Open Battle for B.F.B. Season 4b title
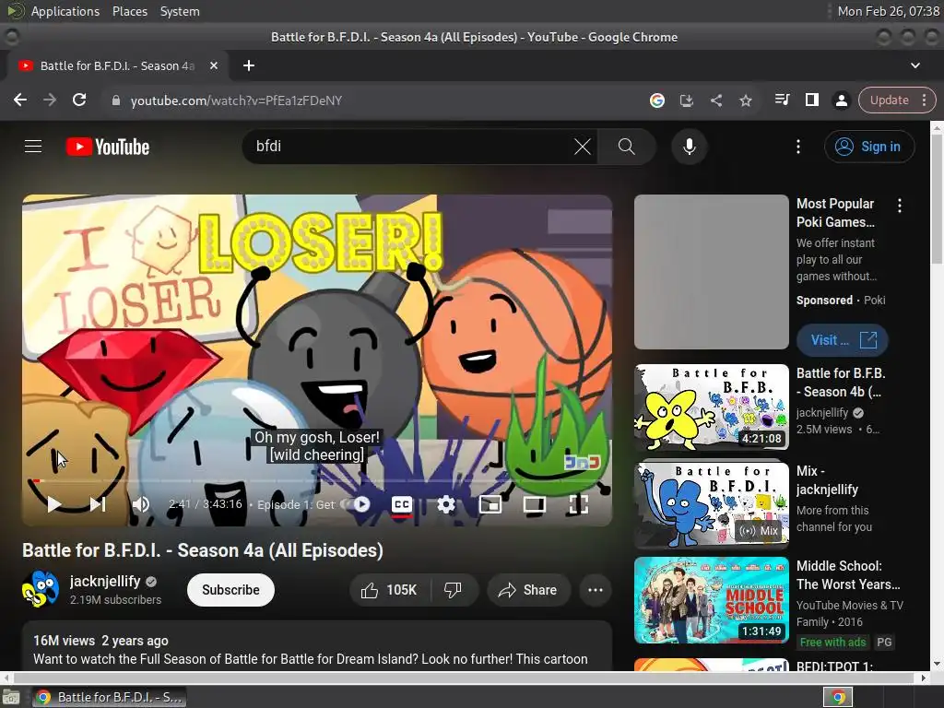944x708 pixels. coord(841,383)
